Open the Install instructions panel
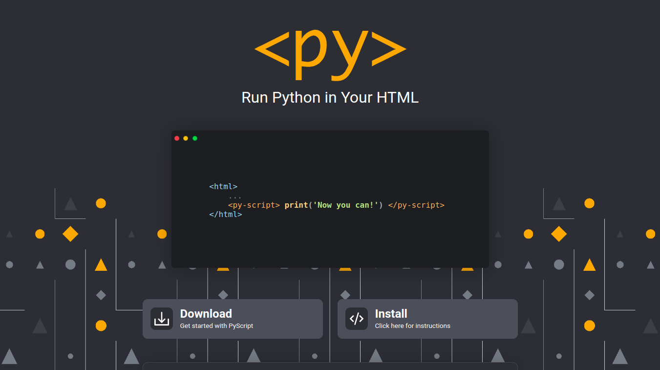 pos(427,318)
